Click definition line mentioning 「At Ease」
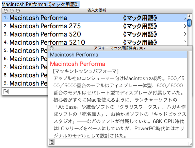 pos(120,107)
